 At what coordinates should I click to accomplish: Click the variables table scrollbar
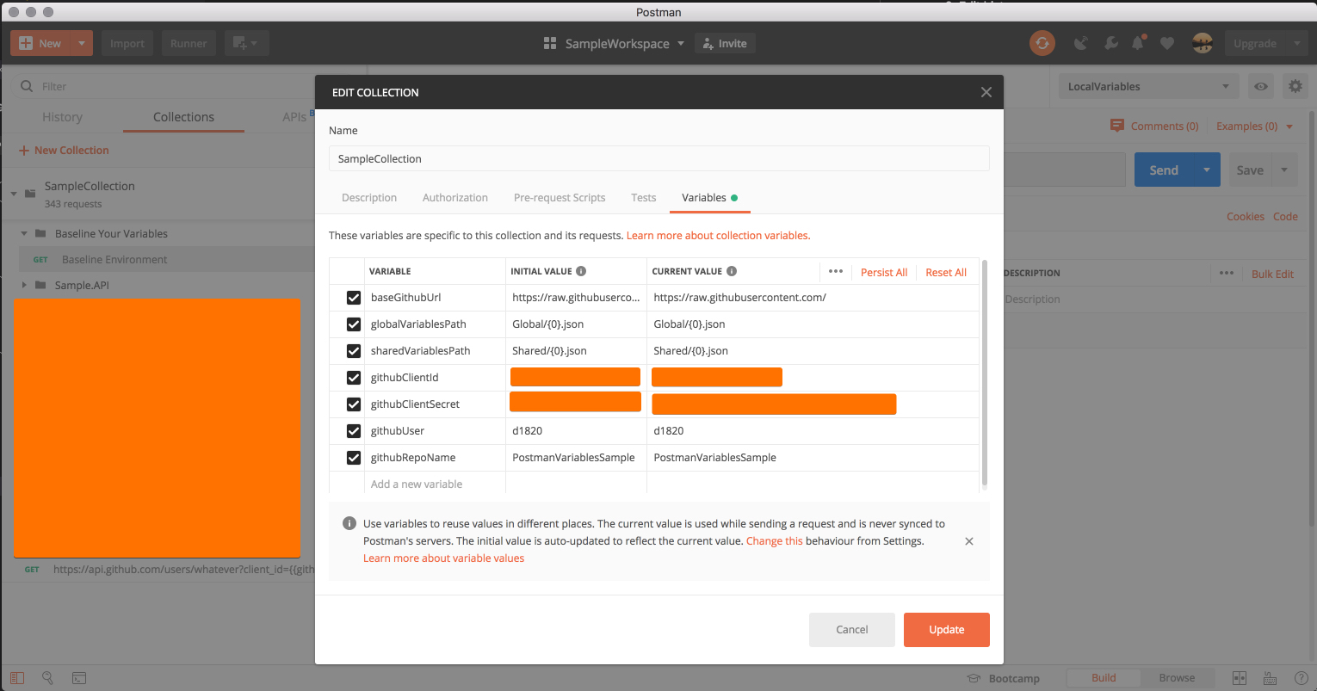[985, 373]
